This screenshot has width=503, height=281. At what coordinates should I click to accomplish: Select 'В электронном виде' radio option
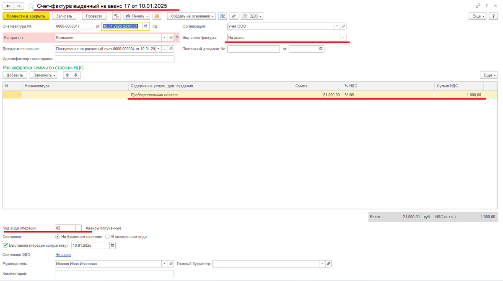pyautogui.click(x=108, y=237)
